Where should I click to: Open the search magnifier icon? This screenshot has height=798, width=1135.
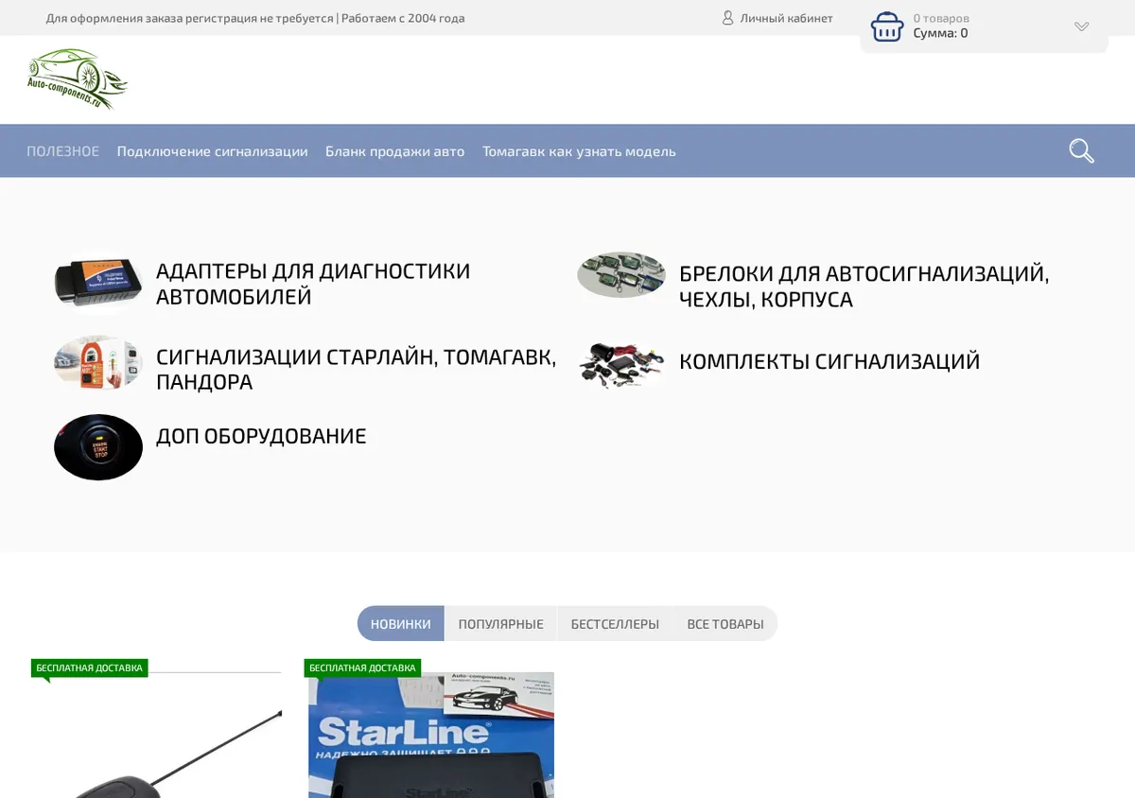(x=1081, y=150)
